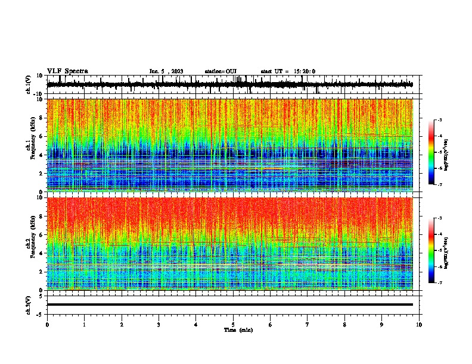Screen dimensions: 472x364
Task: Click the '-3' label on ch.2 colorbar
Action: click(439, 218)
